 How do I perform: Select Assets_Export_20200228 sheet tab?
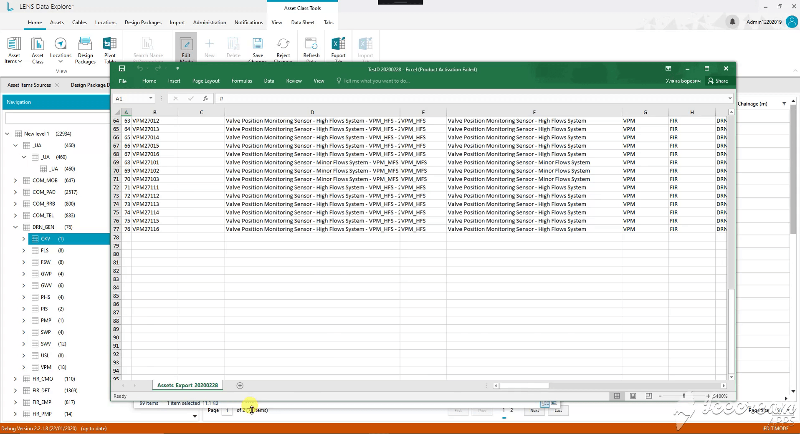tap(187, 386)
